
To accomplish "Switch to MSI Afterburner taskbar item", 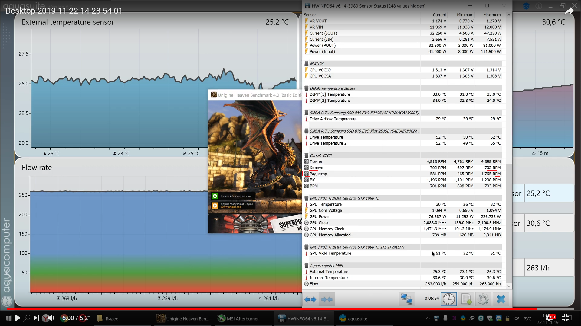I will tap(239, 318).
